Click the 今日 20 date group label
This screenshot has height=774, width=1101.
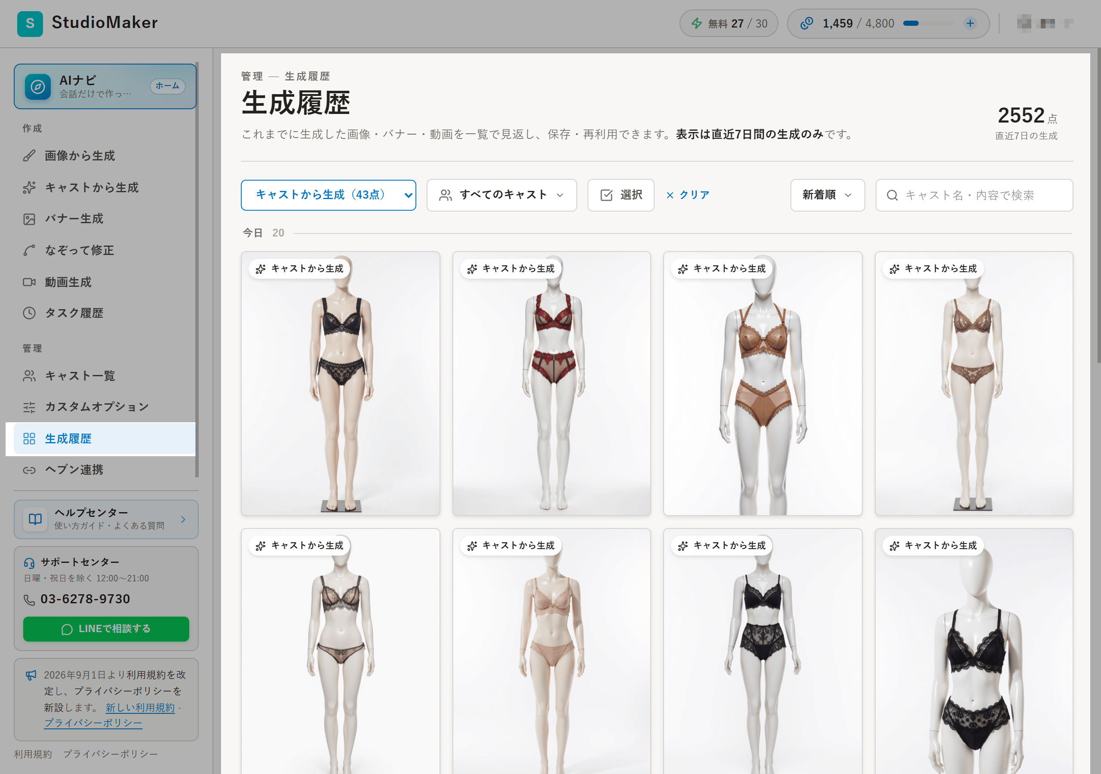(x=263, y=233)
